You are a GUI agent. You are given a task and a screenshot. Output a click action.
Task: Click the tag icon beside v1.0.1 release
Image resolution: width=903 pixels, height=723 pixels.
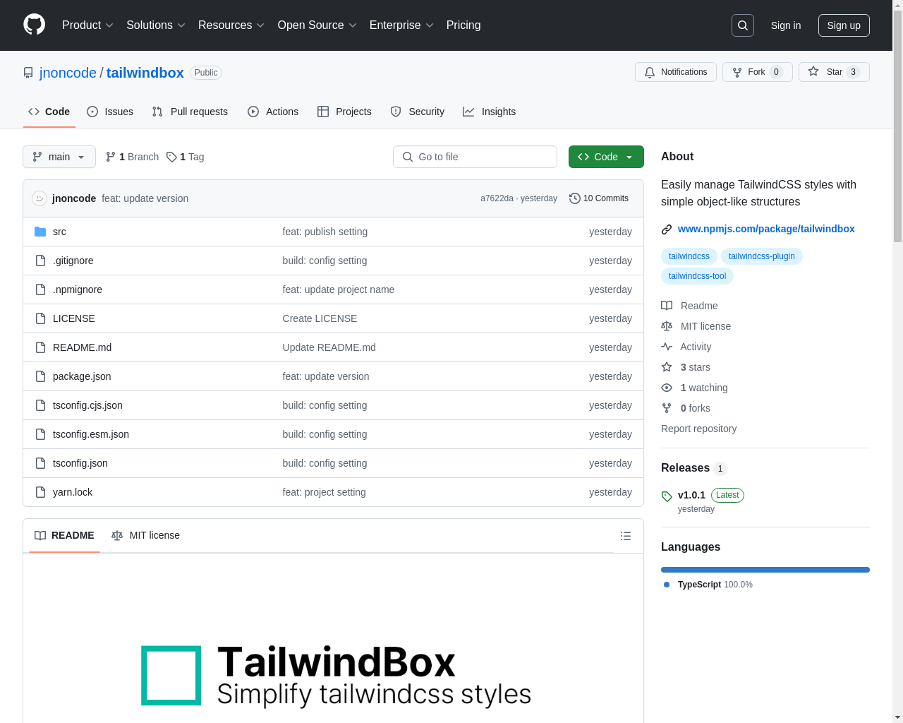click(x=667, y=496)
